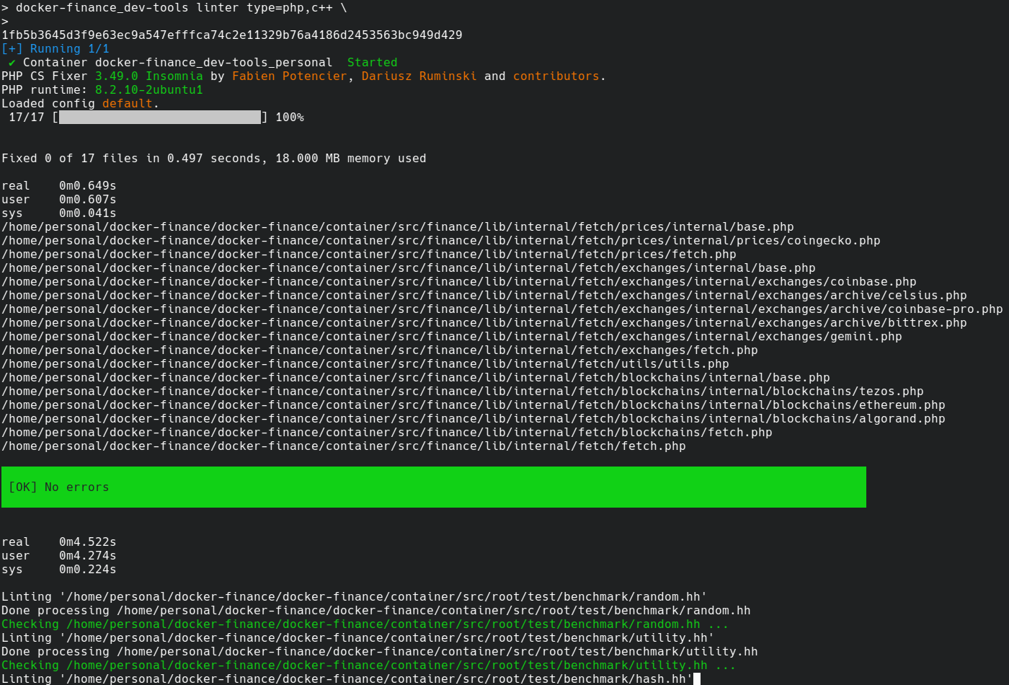
Task: Click the orange "contributors" word
Action: 556,76
